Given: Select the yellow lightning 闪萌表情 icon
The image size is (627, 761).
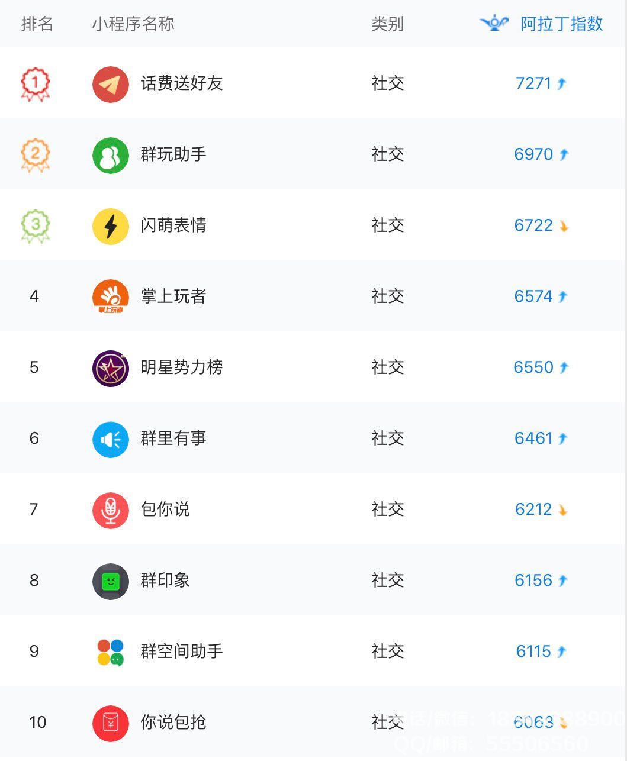Looking at the screenshot, I should tap(111, 226).
